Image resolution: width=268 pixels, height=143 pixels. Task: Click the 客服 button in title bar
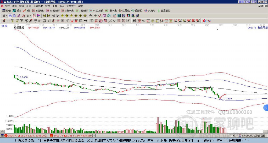point(241,2)
